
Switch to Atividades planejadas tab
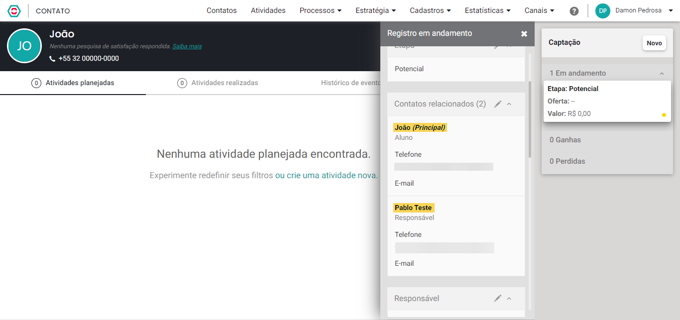(x=73, y=83)
